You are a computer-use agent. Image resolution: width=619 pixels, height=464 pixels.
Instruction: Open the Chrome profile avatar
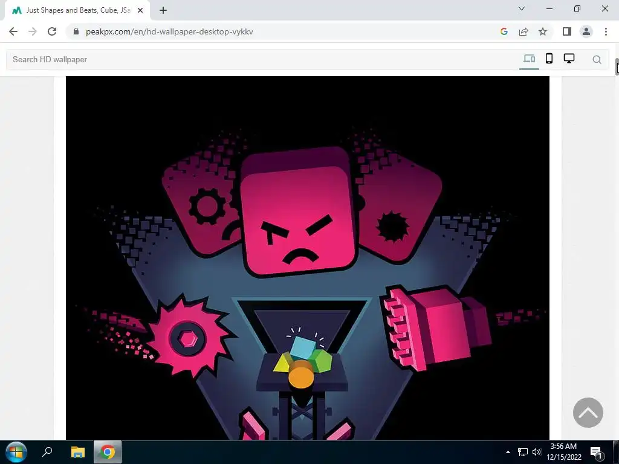[x=586, y=31]
